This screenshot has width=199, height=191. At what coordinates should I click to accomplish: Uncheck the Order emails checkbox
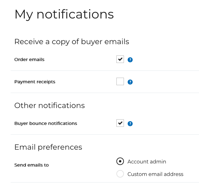coord(120,59)
